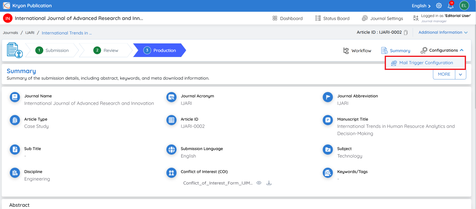
Task: Click the Journal Abbreviation flag icon
Action: pos(328,97)
